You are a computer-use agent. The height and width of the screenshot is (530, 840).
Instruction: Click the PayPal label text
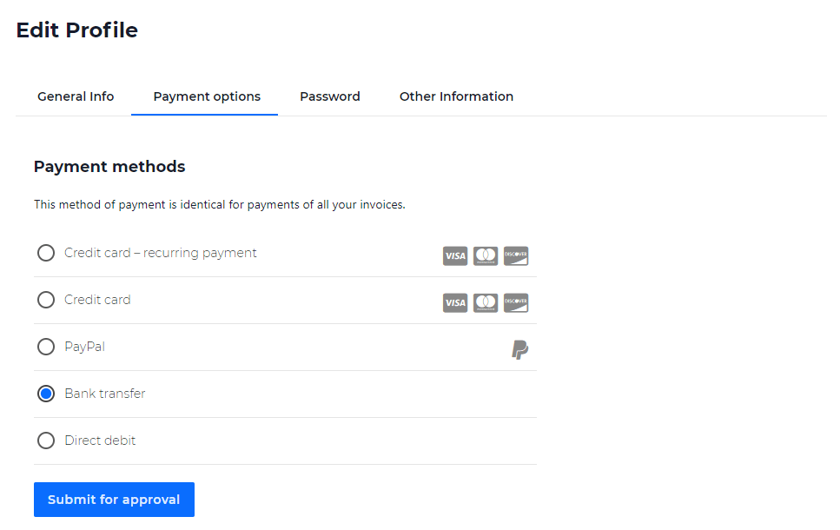pyautogui.click(x=84, y=347)
